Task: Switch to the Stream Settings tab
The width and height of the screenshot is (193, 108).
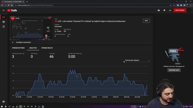Action: tap(18, 48)
